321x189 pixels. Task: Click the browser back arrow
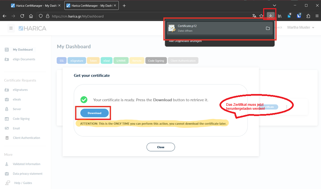[x=5, y=16]
